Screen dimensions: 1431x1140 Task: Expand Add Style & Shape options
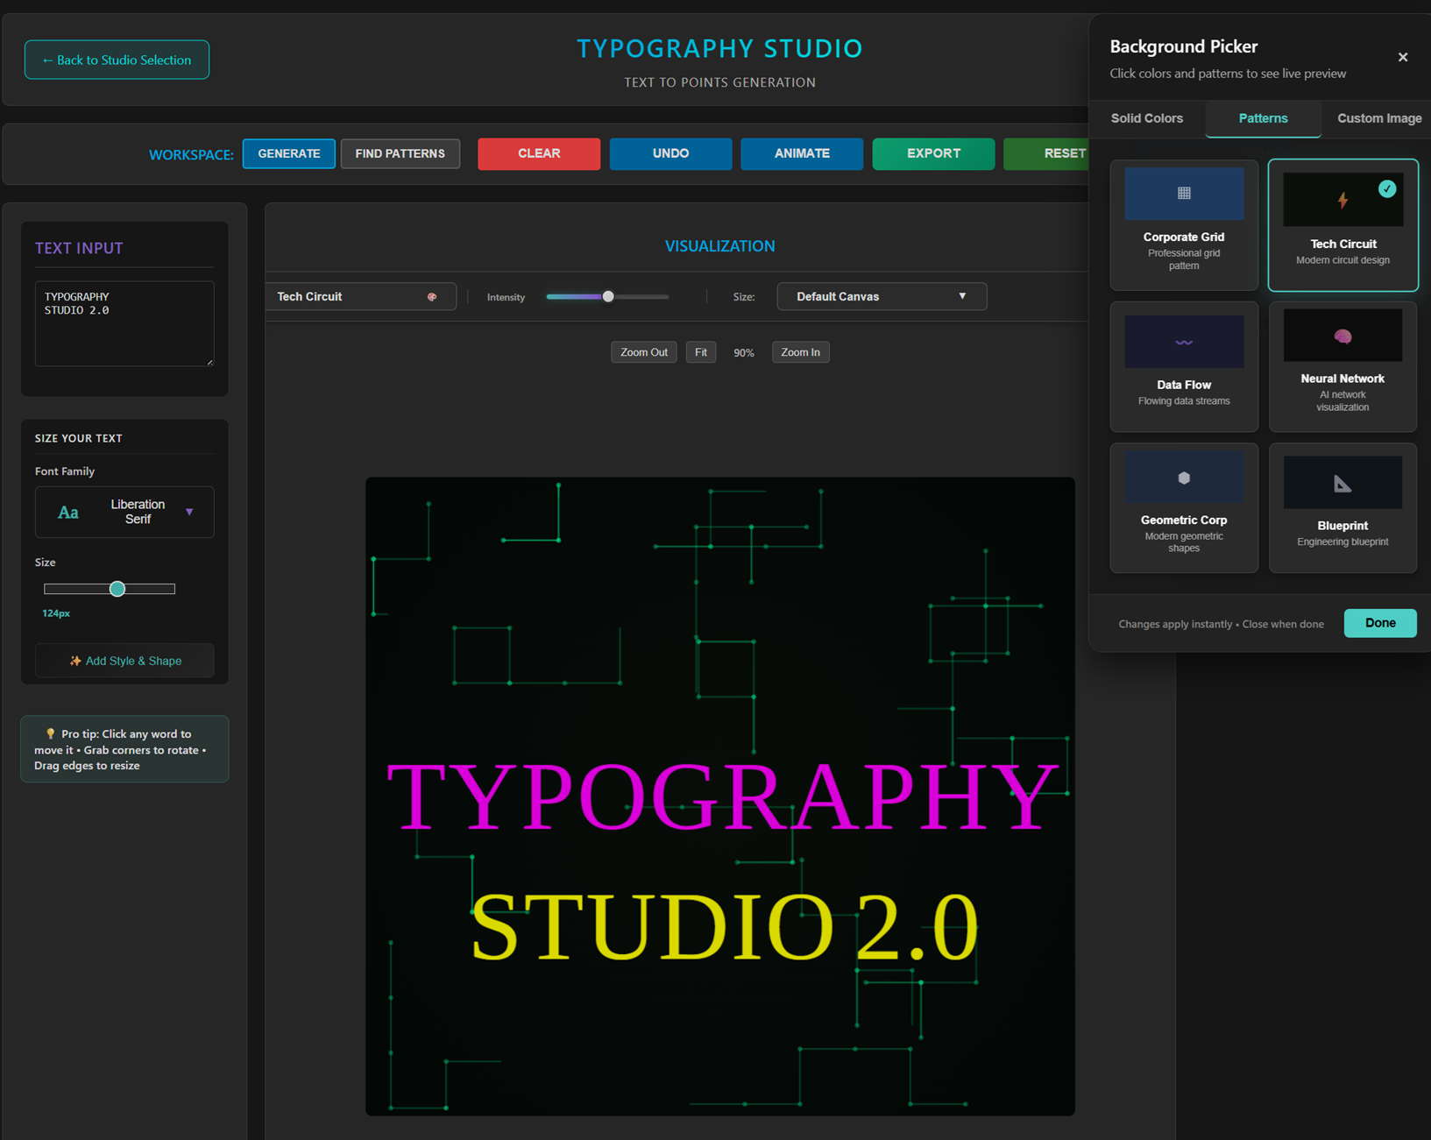click(124, 661)
